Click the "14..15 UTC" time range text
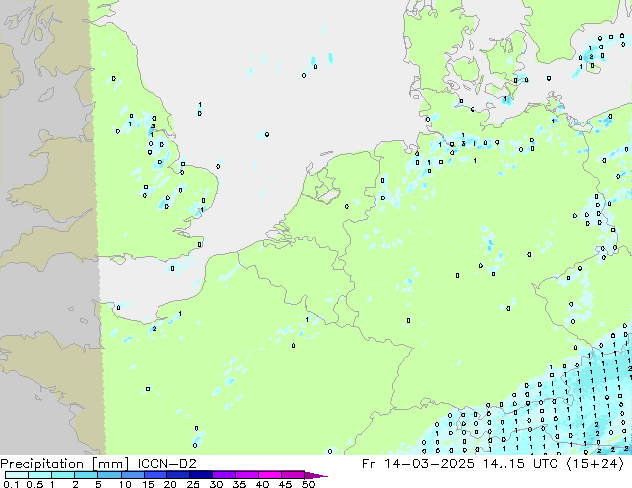632x488 pixels. pyautogui.click(x=521, y=464)
